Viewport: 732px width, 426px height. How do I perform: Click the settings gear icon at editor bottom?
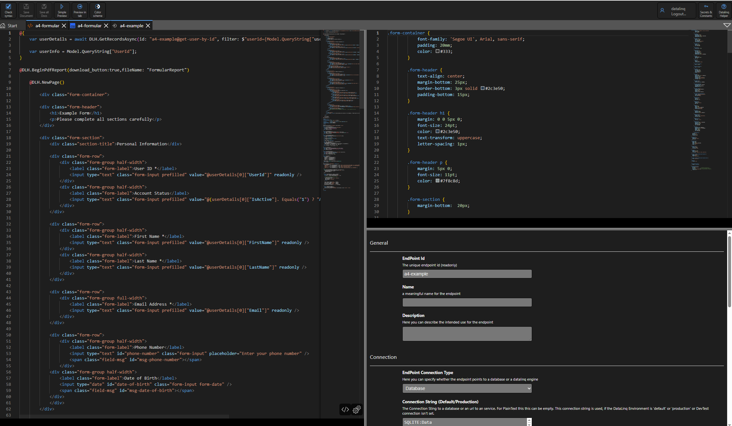tap(357, 409)
